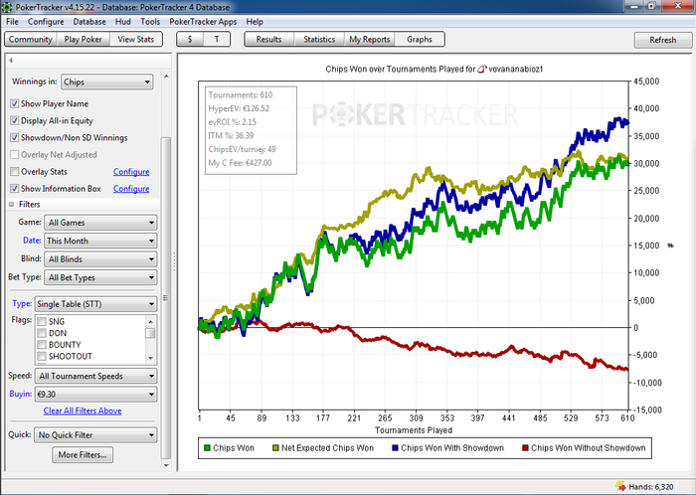
Task: Click the blue Chips Won With Showdown swatch
Action: click(396, 448)
